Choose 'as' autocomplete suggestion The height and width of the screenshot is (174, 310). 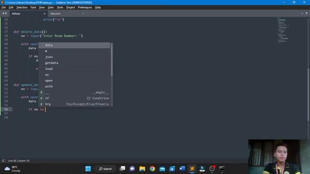(74, 75)
